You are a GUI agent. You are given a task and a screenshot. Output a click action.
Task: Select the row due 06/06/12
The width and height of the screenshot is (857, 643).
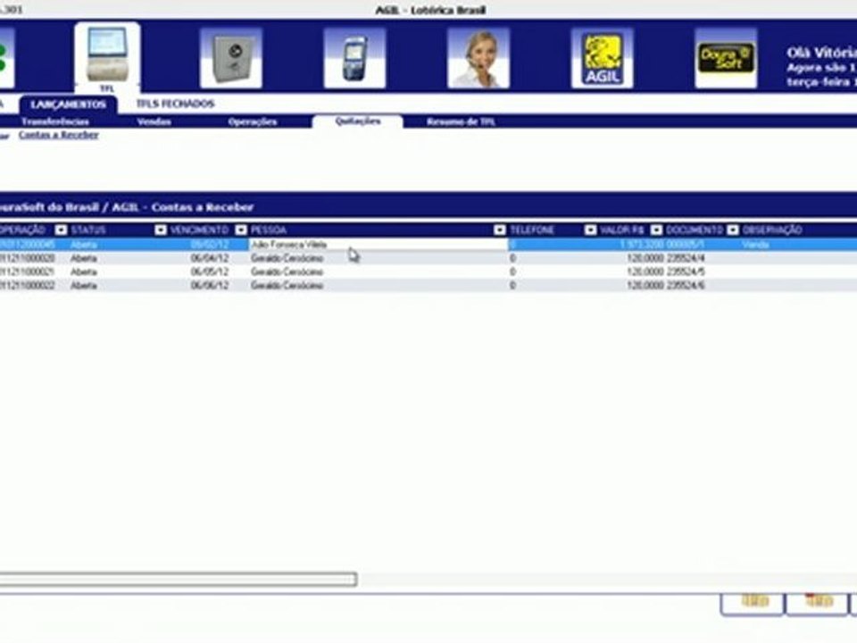[428, 286]
